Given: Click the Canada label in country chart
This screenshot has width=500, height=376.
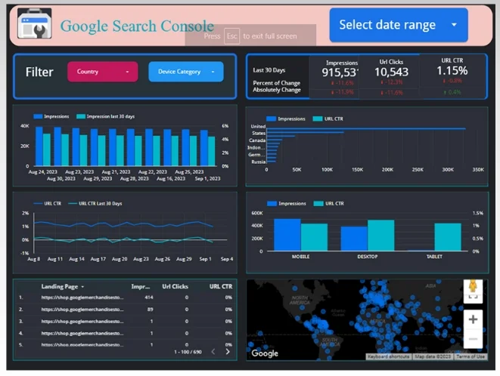Looking at the screenshot, I should click(257, 140).
